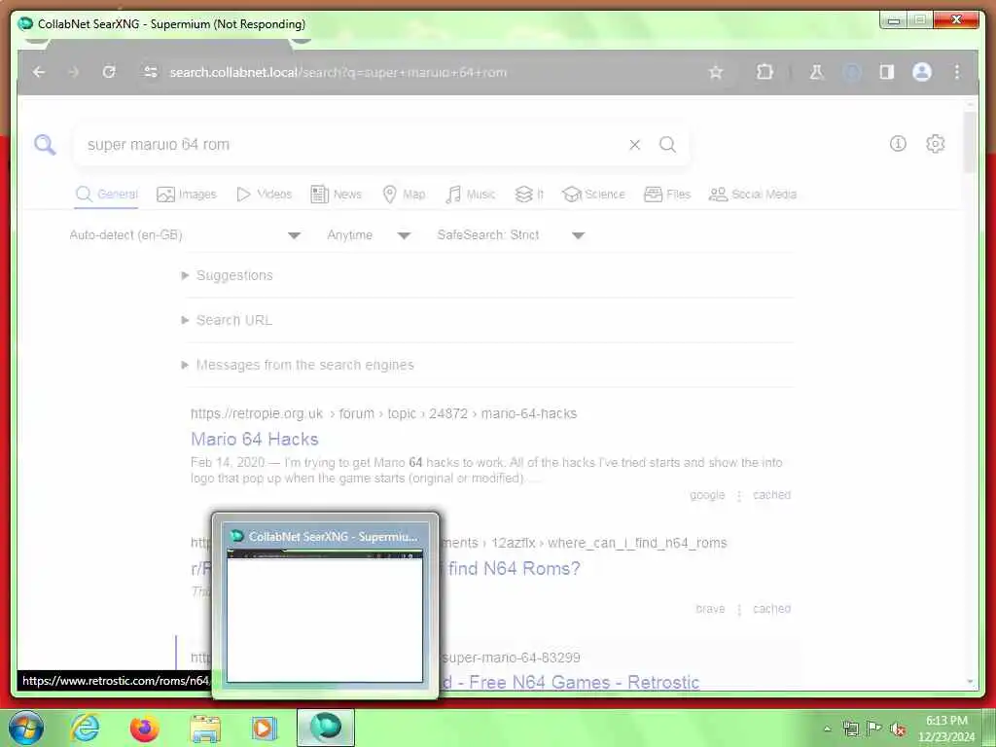
Task: Switch to the Images tab
Action: [186, 195]
